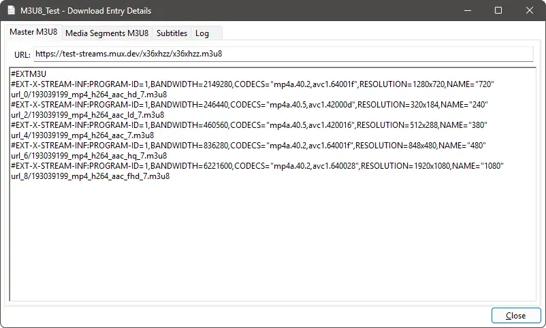The image size is (546, 328).
Task: Close the window using the X
Action: [x=529, y=10]
